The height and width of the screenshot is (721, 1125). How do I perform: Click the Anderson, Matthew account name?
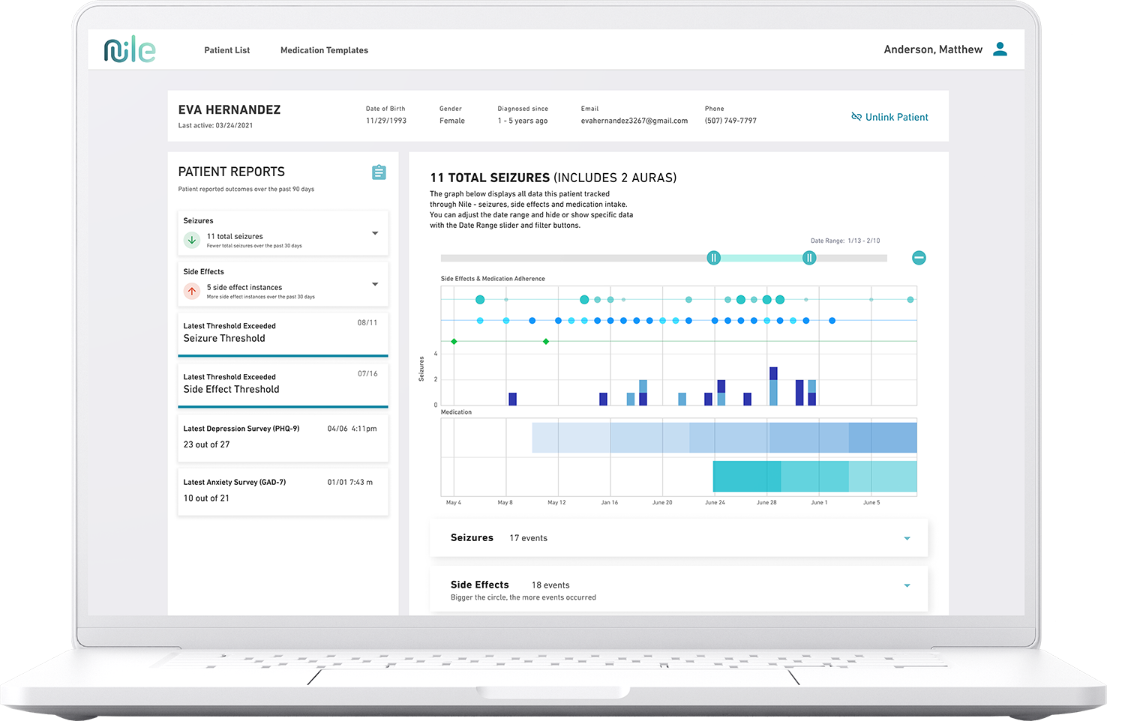coord(932,49)
